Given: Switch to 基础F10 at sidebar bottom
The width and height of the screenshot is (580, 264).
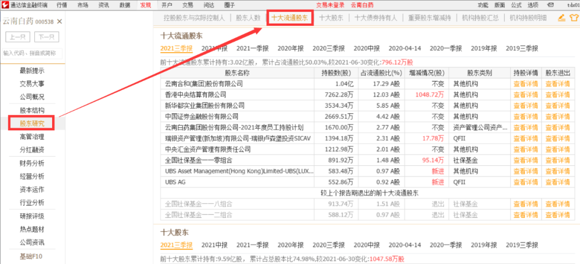Looking at the screenshot, I should tap(32, 256).
